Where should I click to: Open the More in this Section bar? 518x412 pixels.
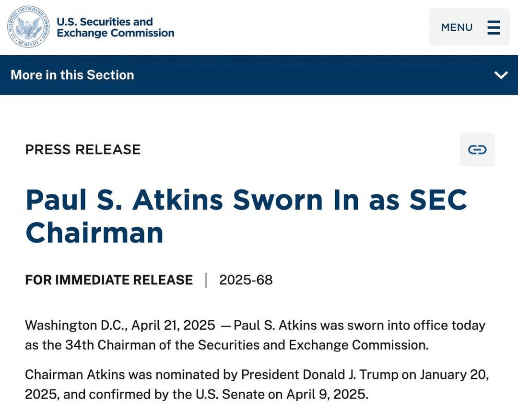pyautogui.click(x=72, y=75)
